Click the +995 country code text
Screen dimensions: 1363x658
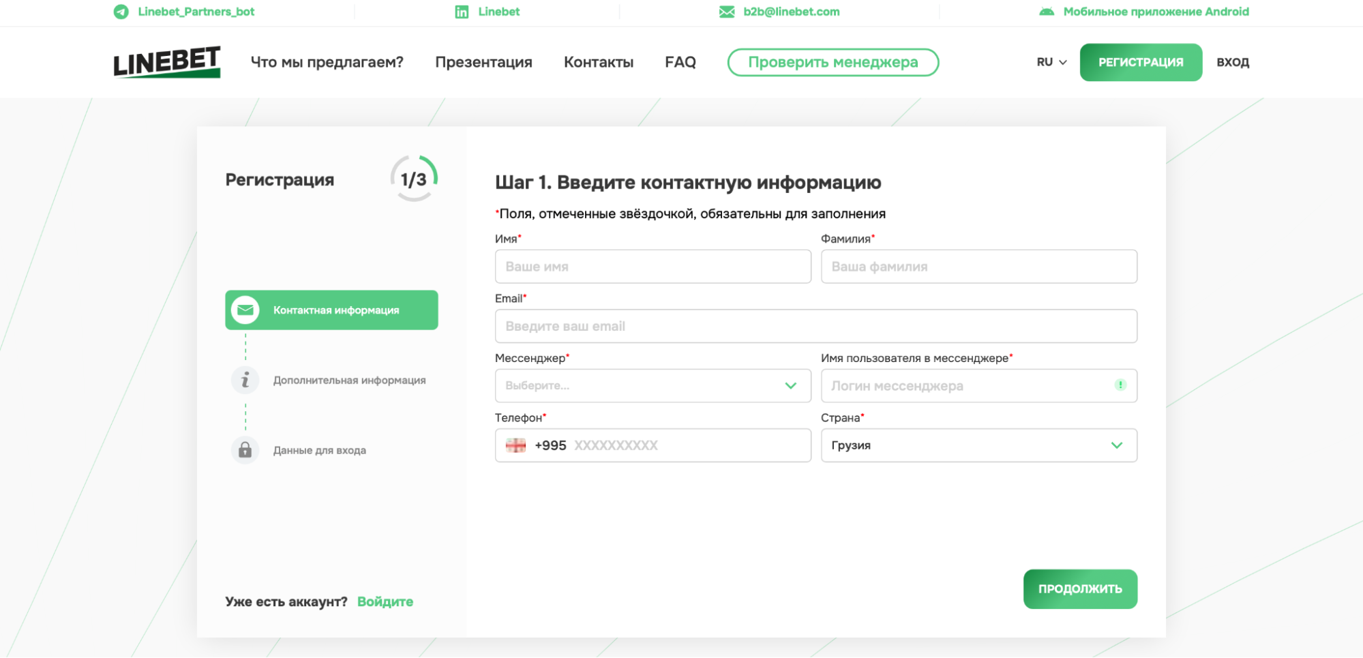[550, 445]
